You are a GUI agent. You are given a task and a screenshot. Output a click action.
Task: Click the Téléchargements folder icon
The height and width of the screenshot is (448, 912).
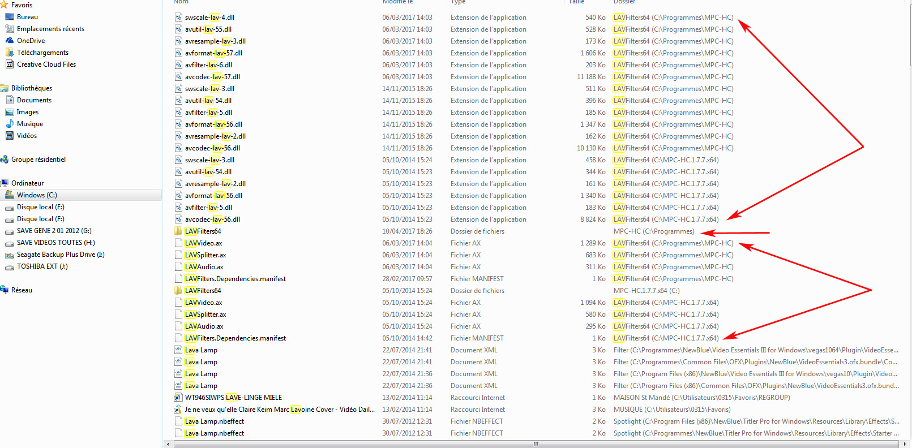tap(10, 53)
